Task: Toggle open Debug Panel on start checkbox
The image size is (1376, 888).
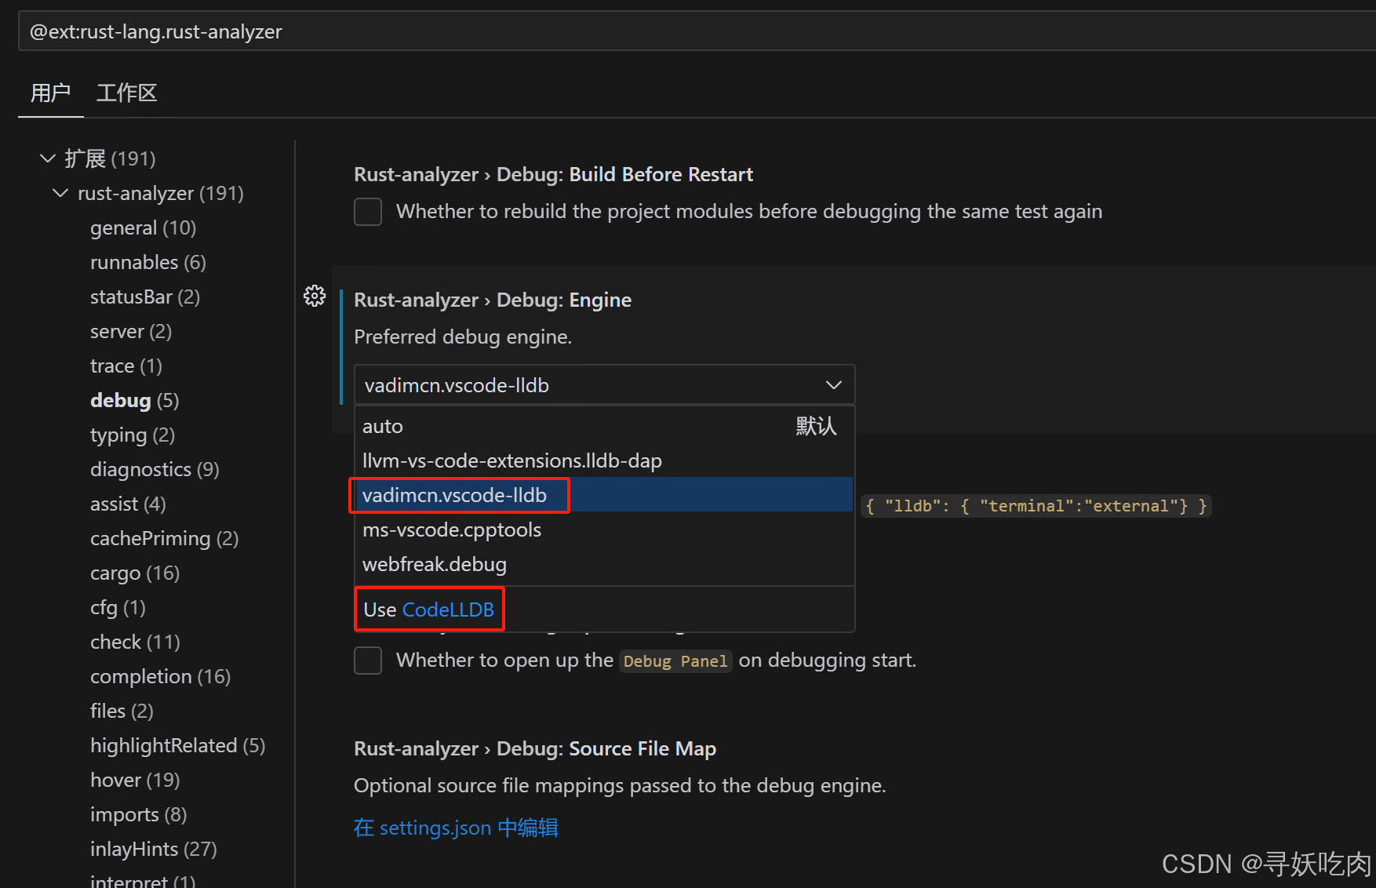Action: pos(368,661)
